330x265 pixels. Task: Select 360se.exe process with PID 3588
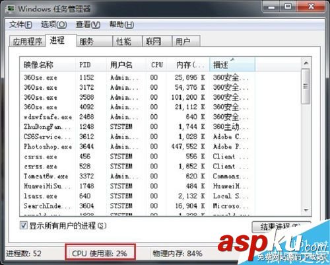coord(137,97)
